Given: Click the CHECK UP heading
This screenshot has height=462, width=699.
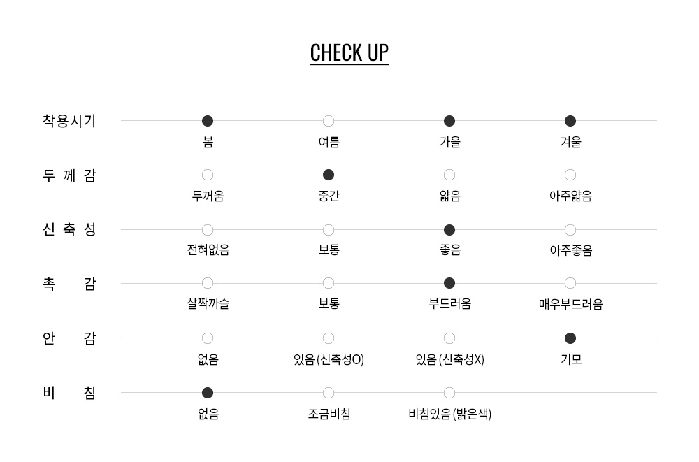Looking at the screenshot, I should tap(349, 53).
